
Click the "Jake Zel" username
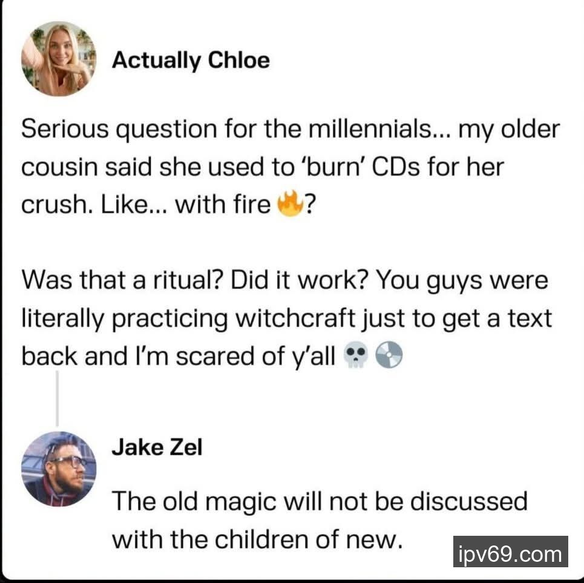coord(157,448)
